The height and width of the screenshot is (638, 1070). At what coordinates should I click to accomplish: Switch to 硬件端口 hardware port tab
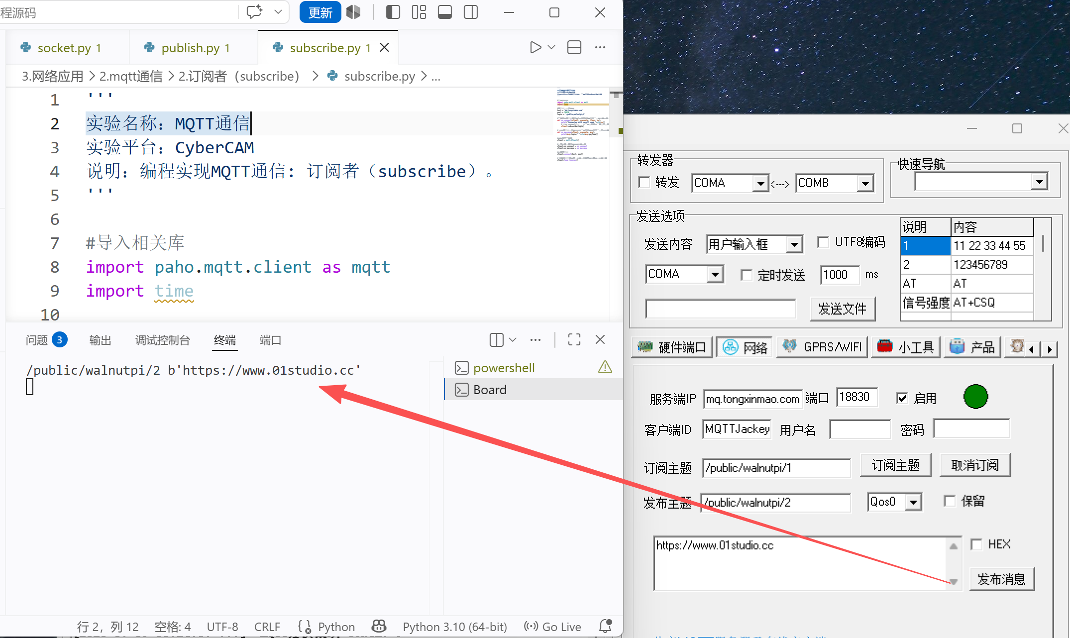(671, 347)
